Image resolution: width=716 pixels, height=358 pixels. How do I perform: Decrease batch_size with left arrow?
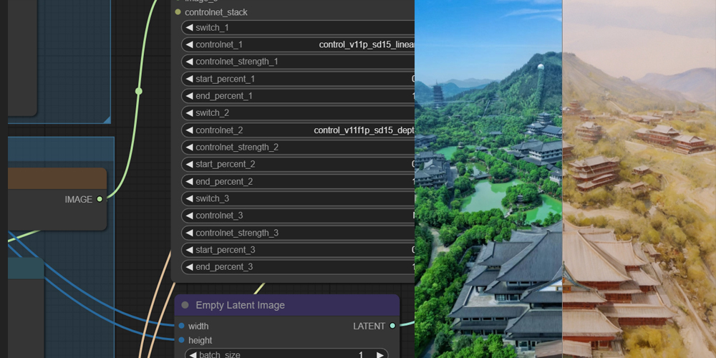pos(193,355)
